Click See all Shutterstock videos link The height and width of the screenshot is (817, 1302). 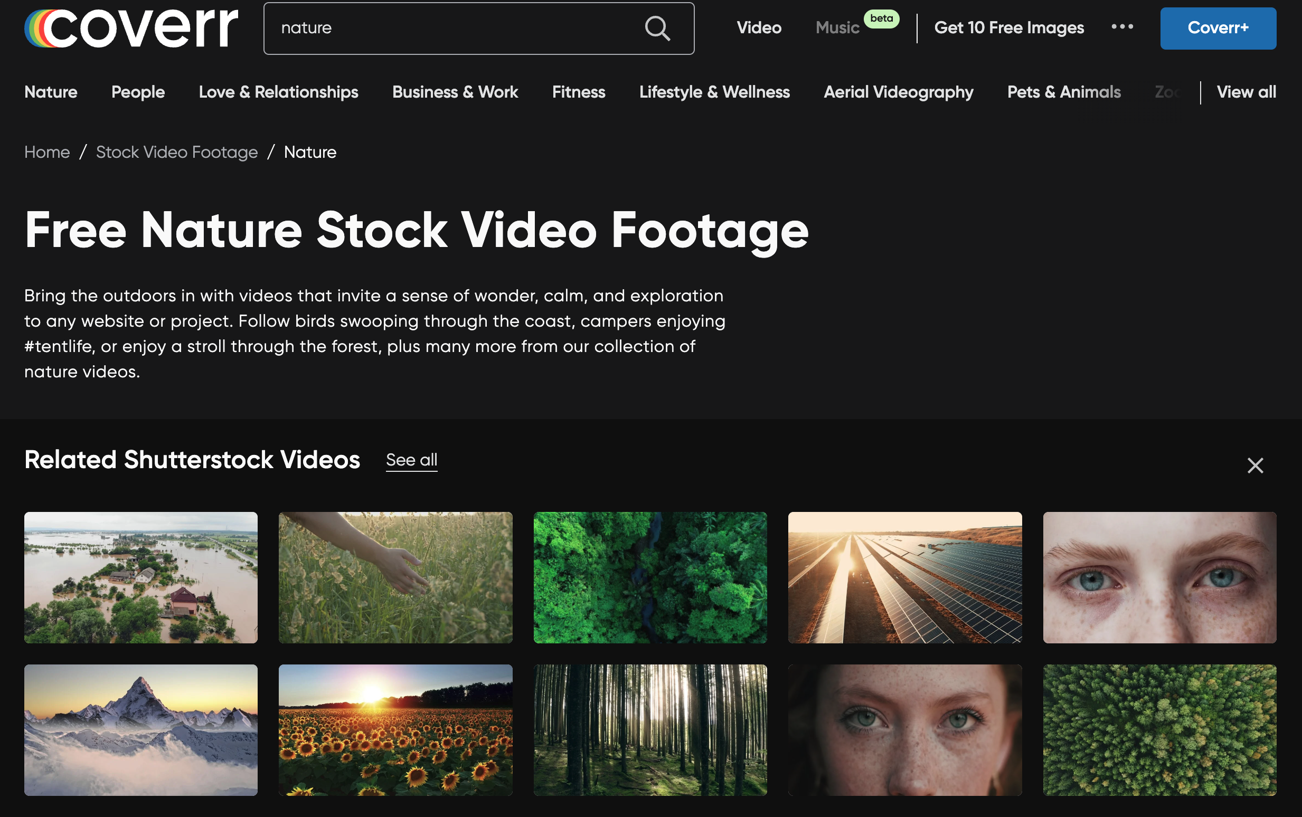click(x=411, y=460)
